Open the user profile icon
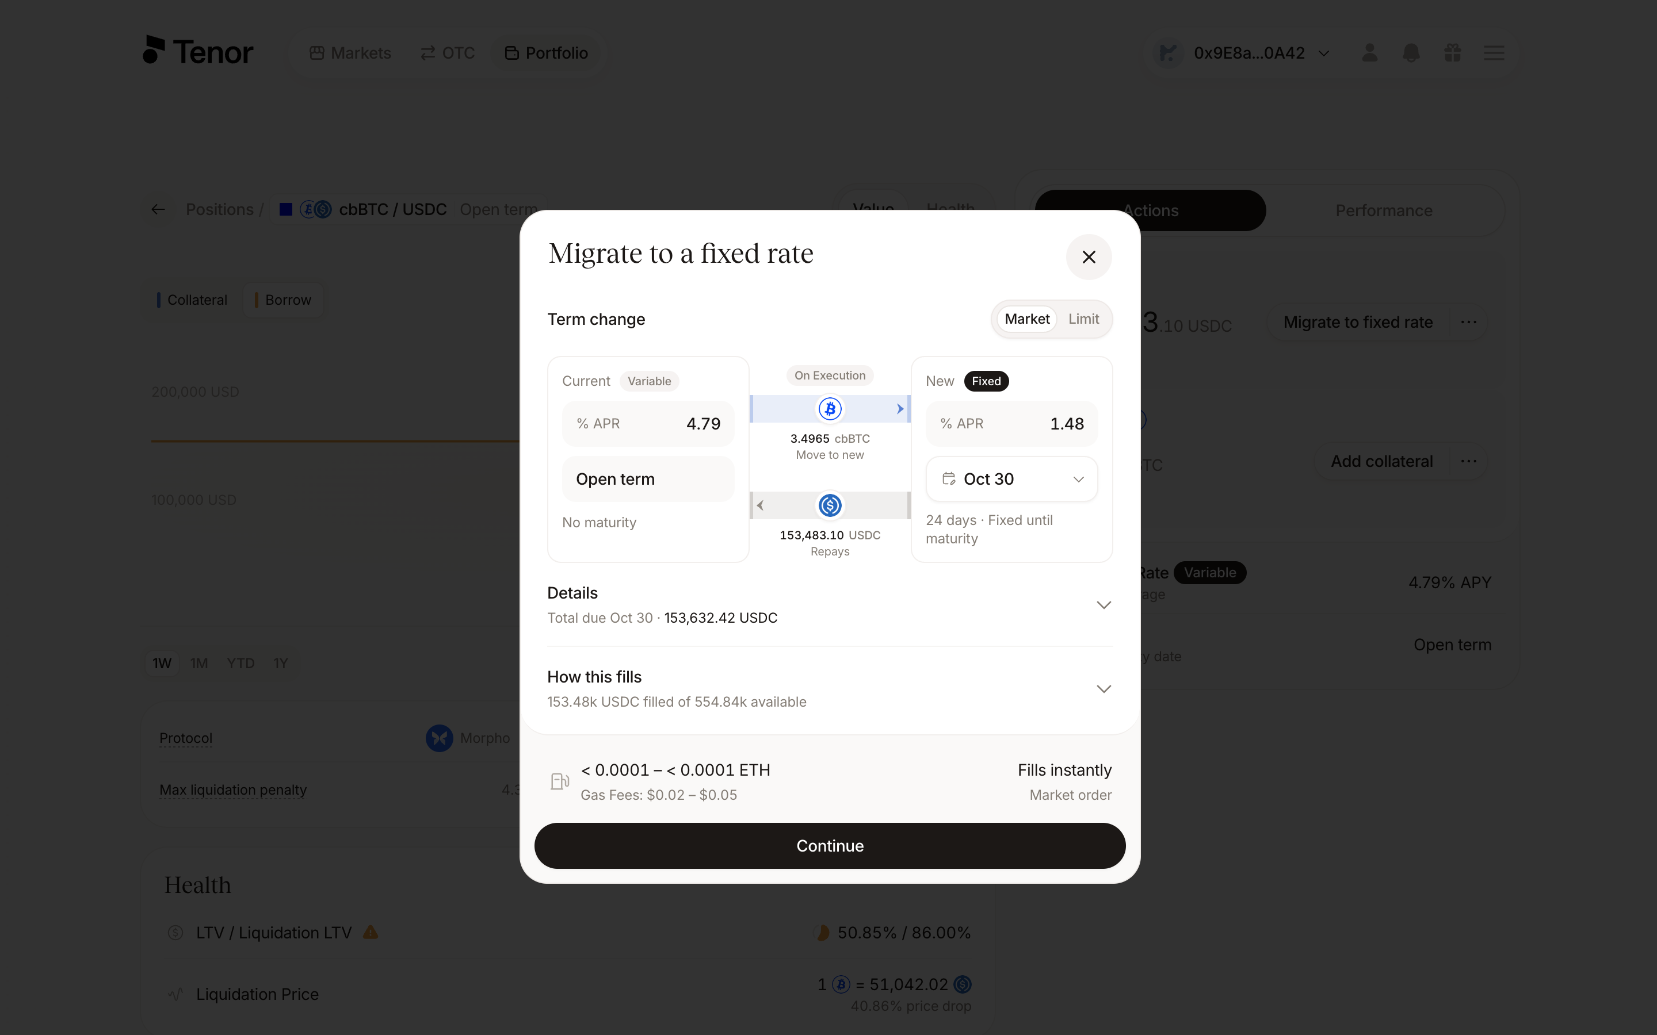This screenshot has width=1657, height=1035. (x=1369, y=53)
